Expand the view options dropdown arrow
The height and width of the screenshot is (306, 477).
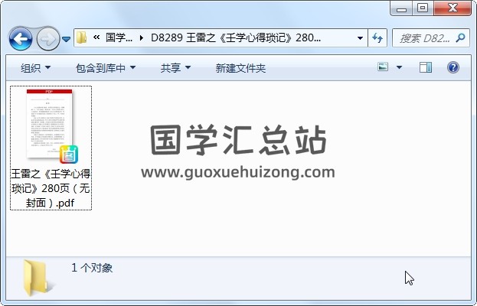399,67
